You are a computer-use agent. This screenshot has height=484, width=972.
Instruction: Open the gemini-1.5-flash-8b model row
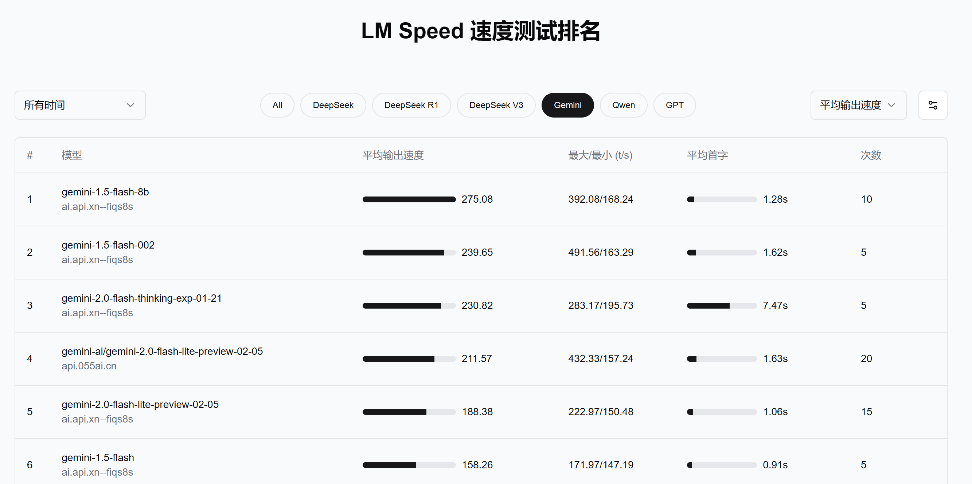tap(481, 199)
